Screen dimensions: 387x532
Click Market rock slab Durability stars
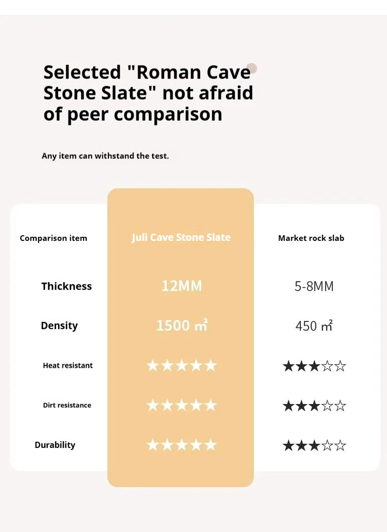[314, 445]
